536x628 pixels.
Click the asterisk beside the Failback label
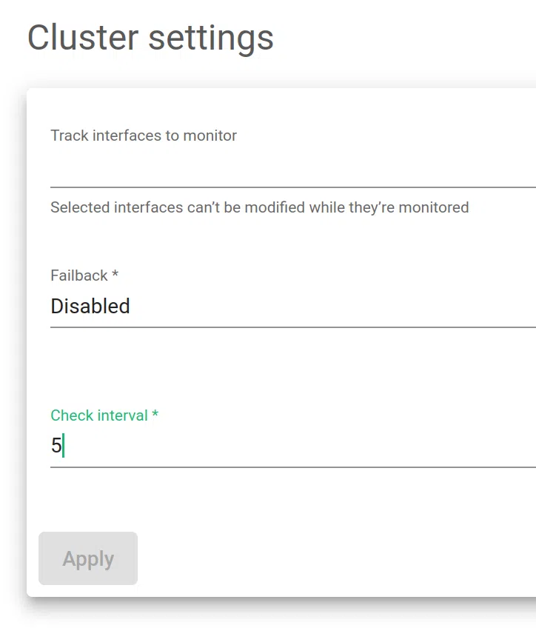pyautogui.click(x=115, y=275)
